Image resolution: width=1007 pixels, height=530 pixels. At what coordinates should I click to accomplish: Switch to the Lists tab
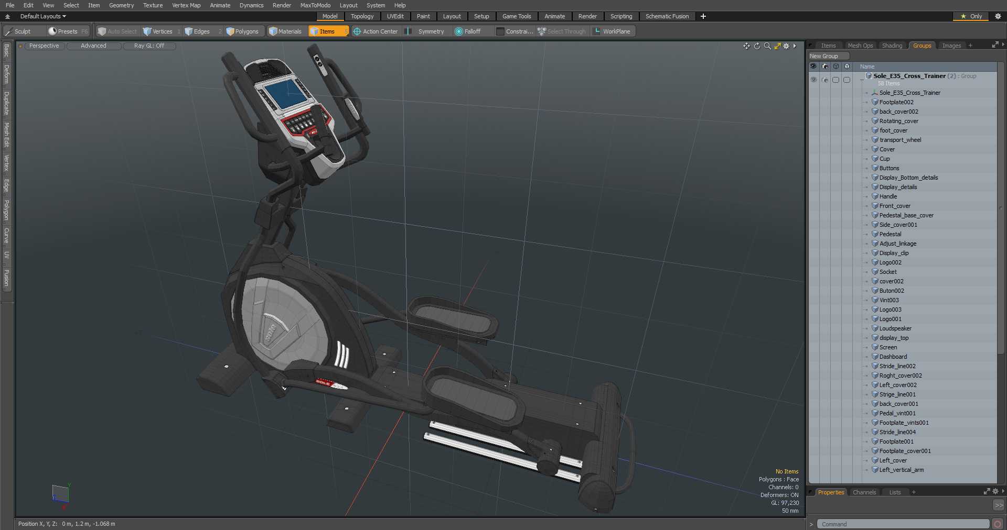click(895, 492)
